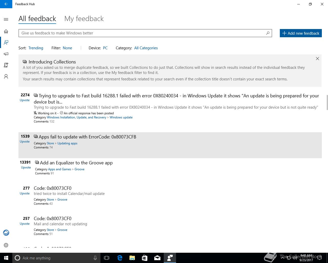Upvote the Groove Equalizer feedback
The image size is (328, 263).
26,167
